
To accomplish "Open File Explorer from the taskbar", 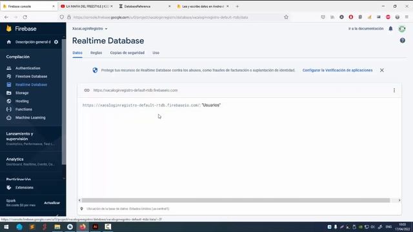I will point(57,227).
